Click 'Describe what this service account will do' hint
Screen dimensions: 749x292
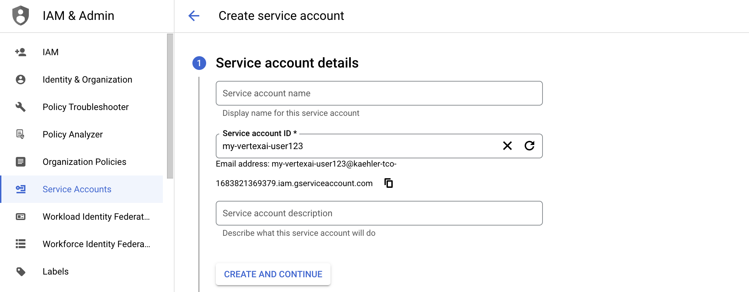click(x=299, y=233)
